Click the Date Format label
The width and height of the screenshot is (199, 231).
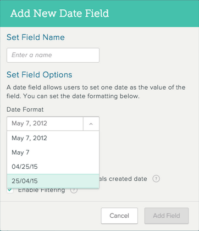click(x=25, y=109)
